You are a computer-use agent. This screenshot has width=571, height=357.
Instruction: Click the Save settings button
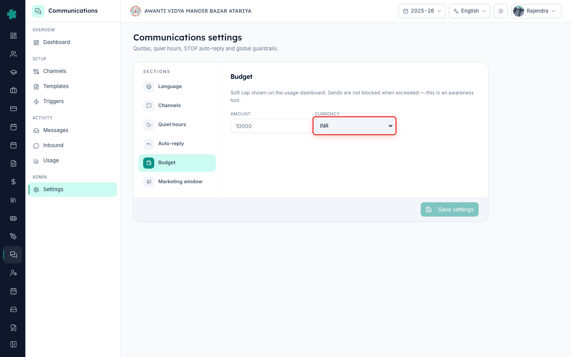point(450,209)
